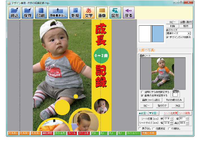Click the 横 position input field
200x141 pixels.
(x=167, y=118)
